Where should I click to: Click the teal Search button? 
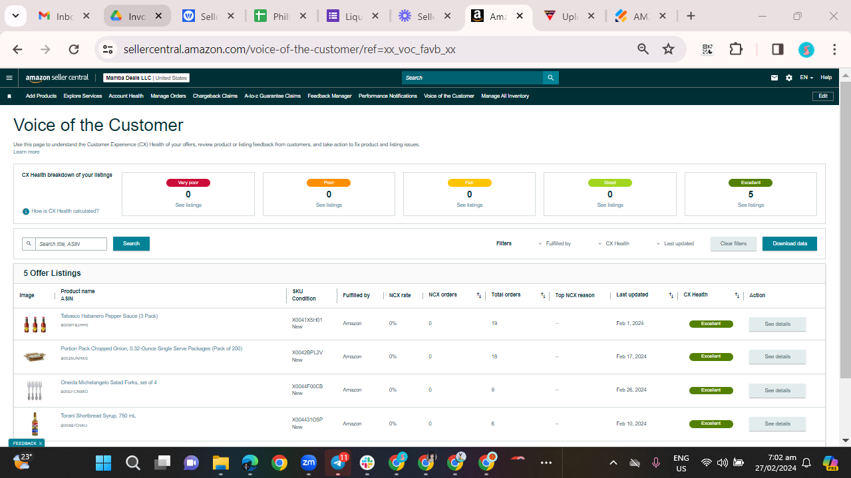pos(131,244)
